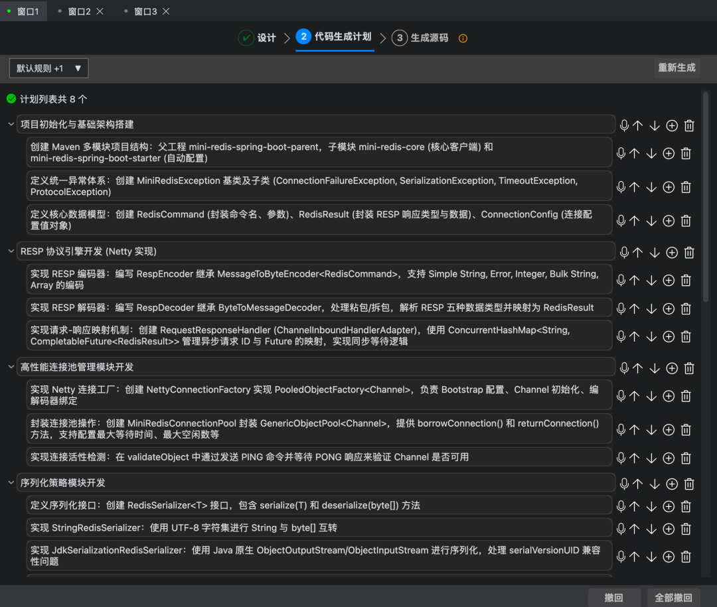This screenshot has width=717, height=607.
Task: Collapse the RESP 协议引擎开发 section
Action: point(11,251)
